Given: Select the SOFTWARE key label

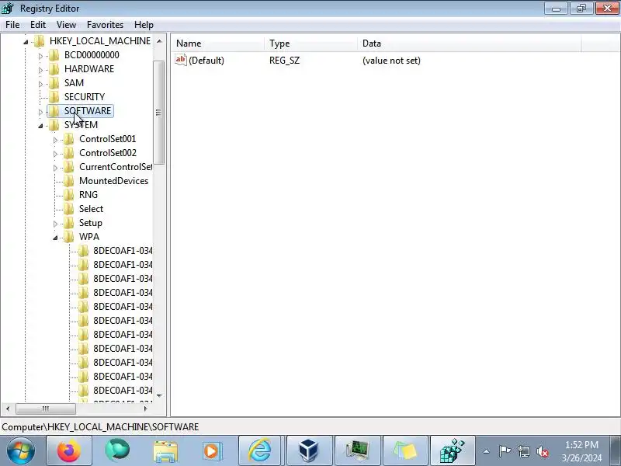Looking at the screenshot, I should pyautogui.click(x=88, y=111).
